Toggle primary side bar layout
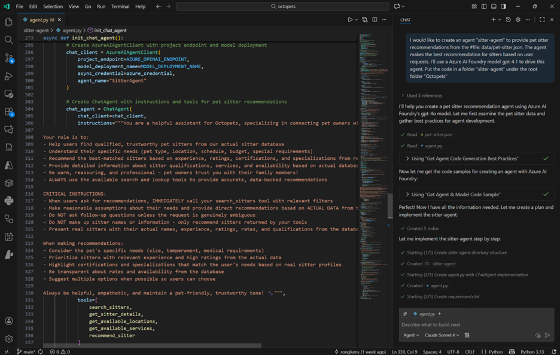The image size is (560, 355). [x=484, y=7]
